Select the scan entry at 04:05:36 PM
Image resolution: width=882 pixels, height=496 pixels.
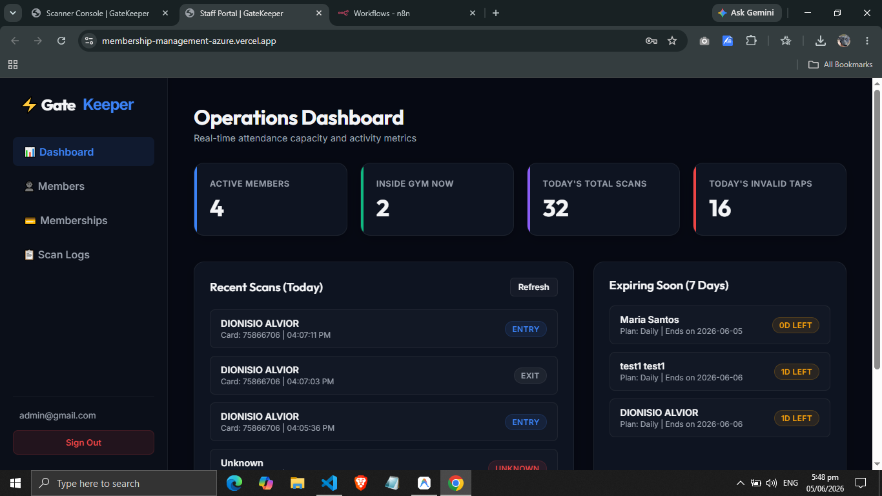pyautogui.click(x=384, y=422)
